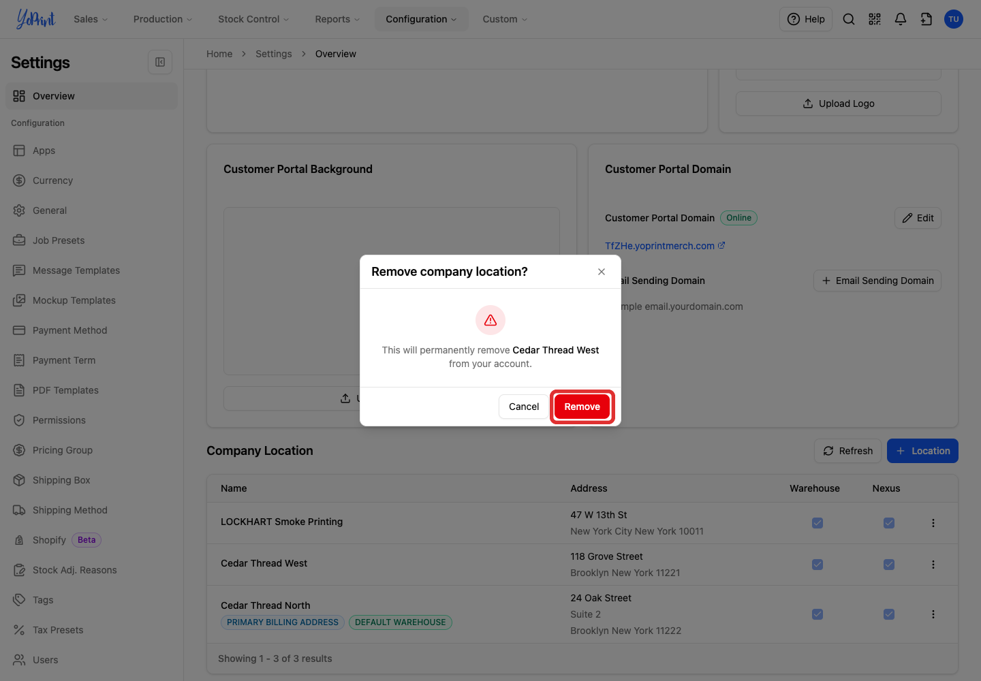Screen dimensions: 981x681
Task: Expand the Custom menu
Action: point(505,19)
